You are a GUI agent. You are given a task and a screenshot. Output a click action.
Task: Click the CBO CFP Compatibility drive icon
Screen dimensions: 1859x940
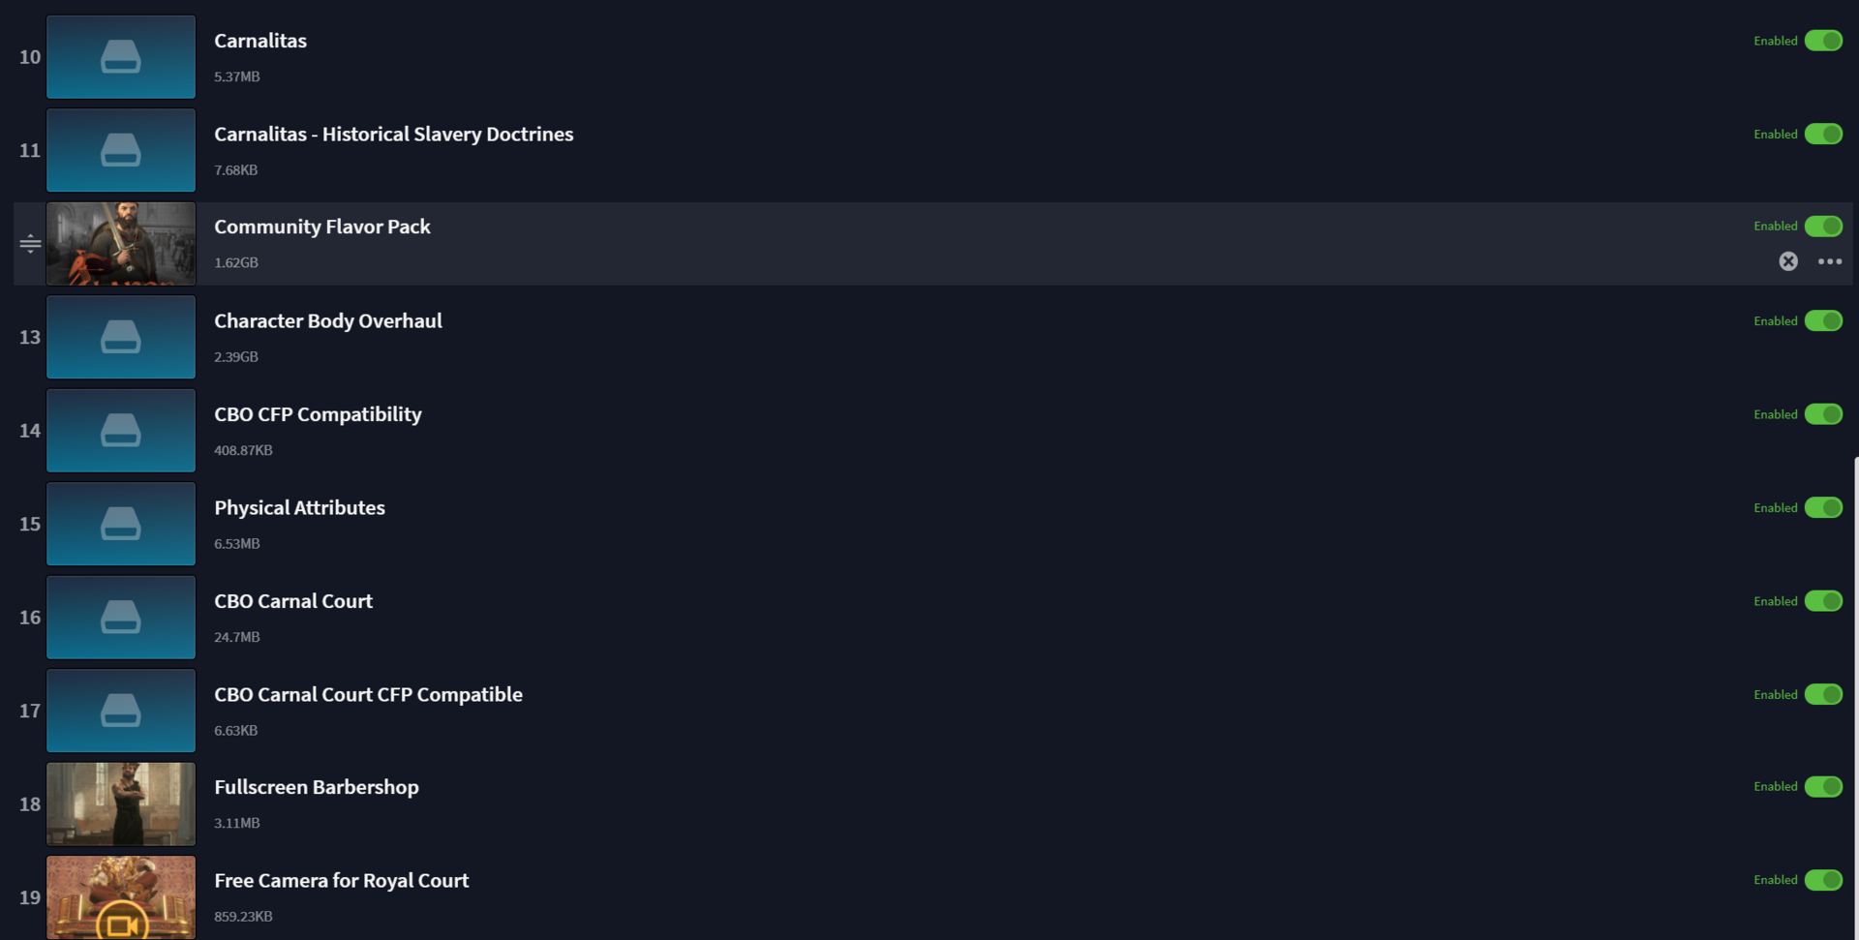point(121,431)
